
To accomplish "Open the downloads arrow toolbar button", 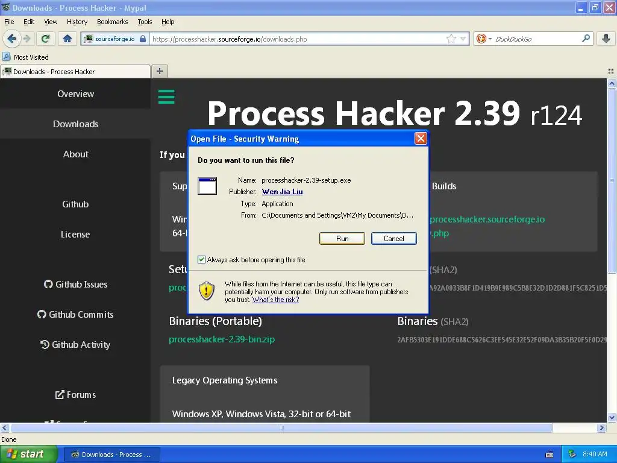I will (606, 39).
